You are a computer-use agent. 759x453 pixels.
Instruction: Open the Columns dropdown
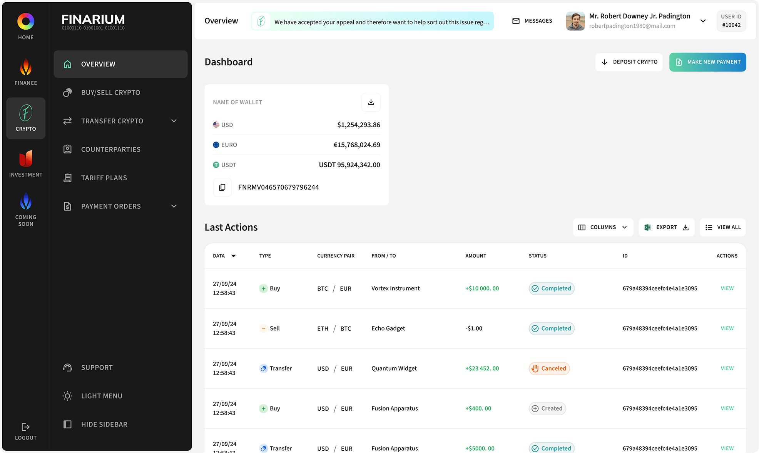[602, 227]
